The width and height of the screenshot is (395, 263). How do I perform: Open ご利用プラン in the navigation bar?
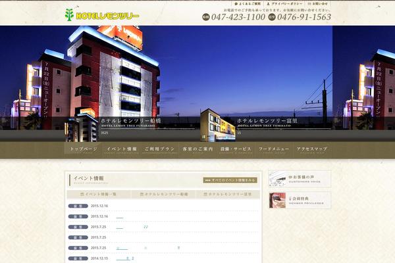pyautogui.click(x=160, y=150)
